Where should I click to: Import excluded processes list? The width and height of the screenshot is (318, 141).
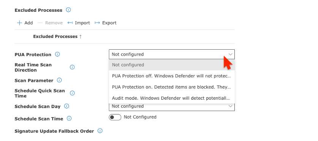[79, 23]
